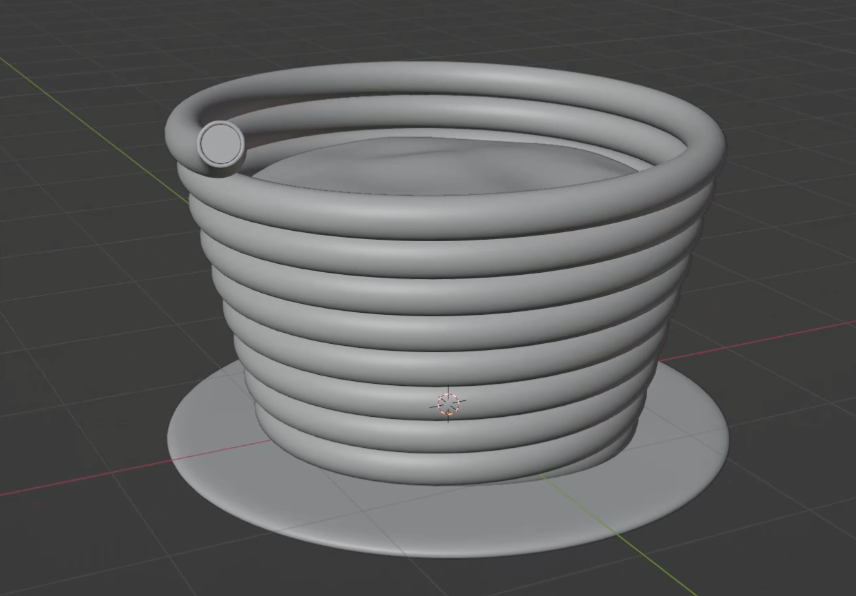Select the circular end cap of the coil tube
This screenshot has width=856, height=596.
click(221, 143)
